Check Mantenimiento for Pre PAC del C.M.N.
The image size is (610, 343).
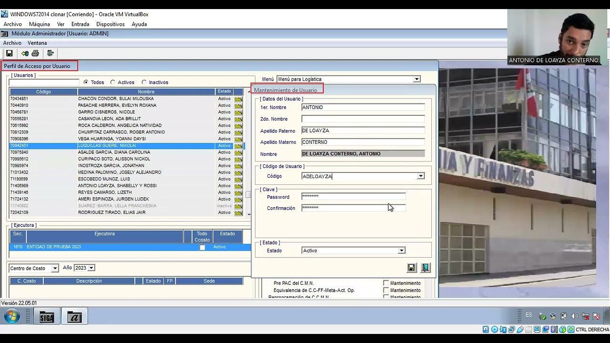[x=386, y=283]
